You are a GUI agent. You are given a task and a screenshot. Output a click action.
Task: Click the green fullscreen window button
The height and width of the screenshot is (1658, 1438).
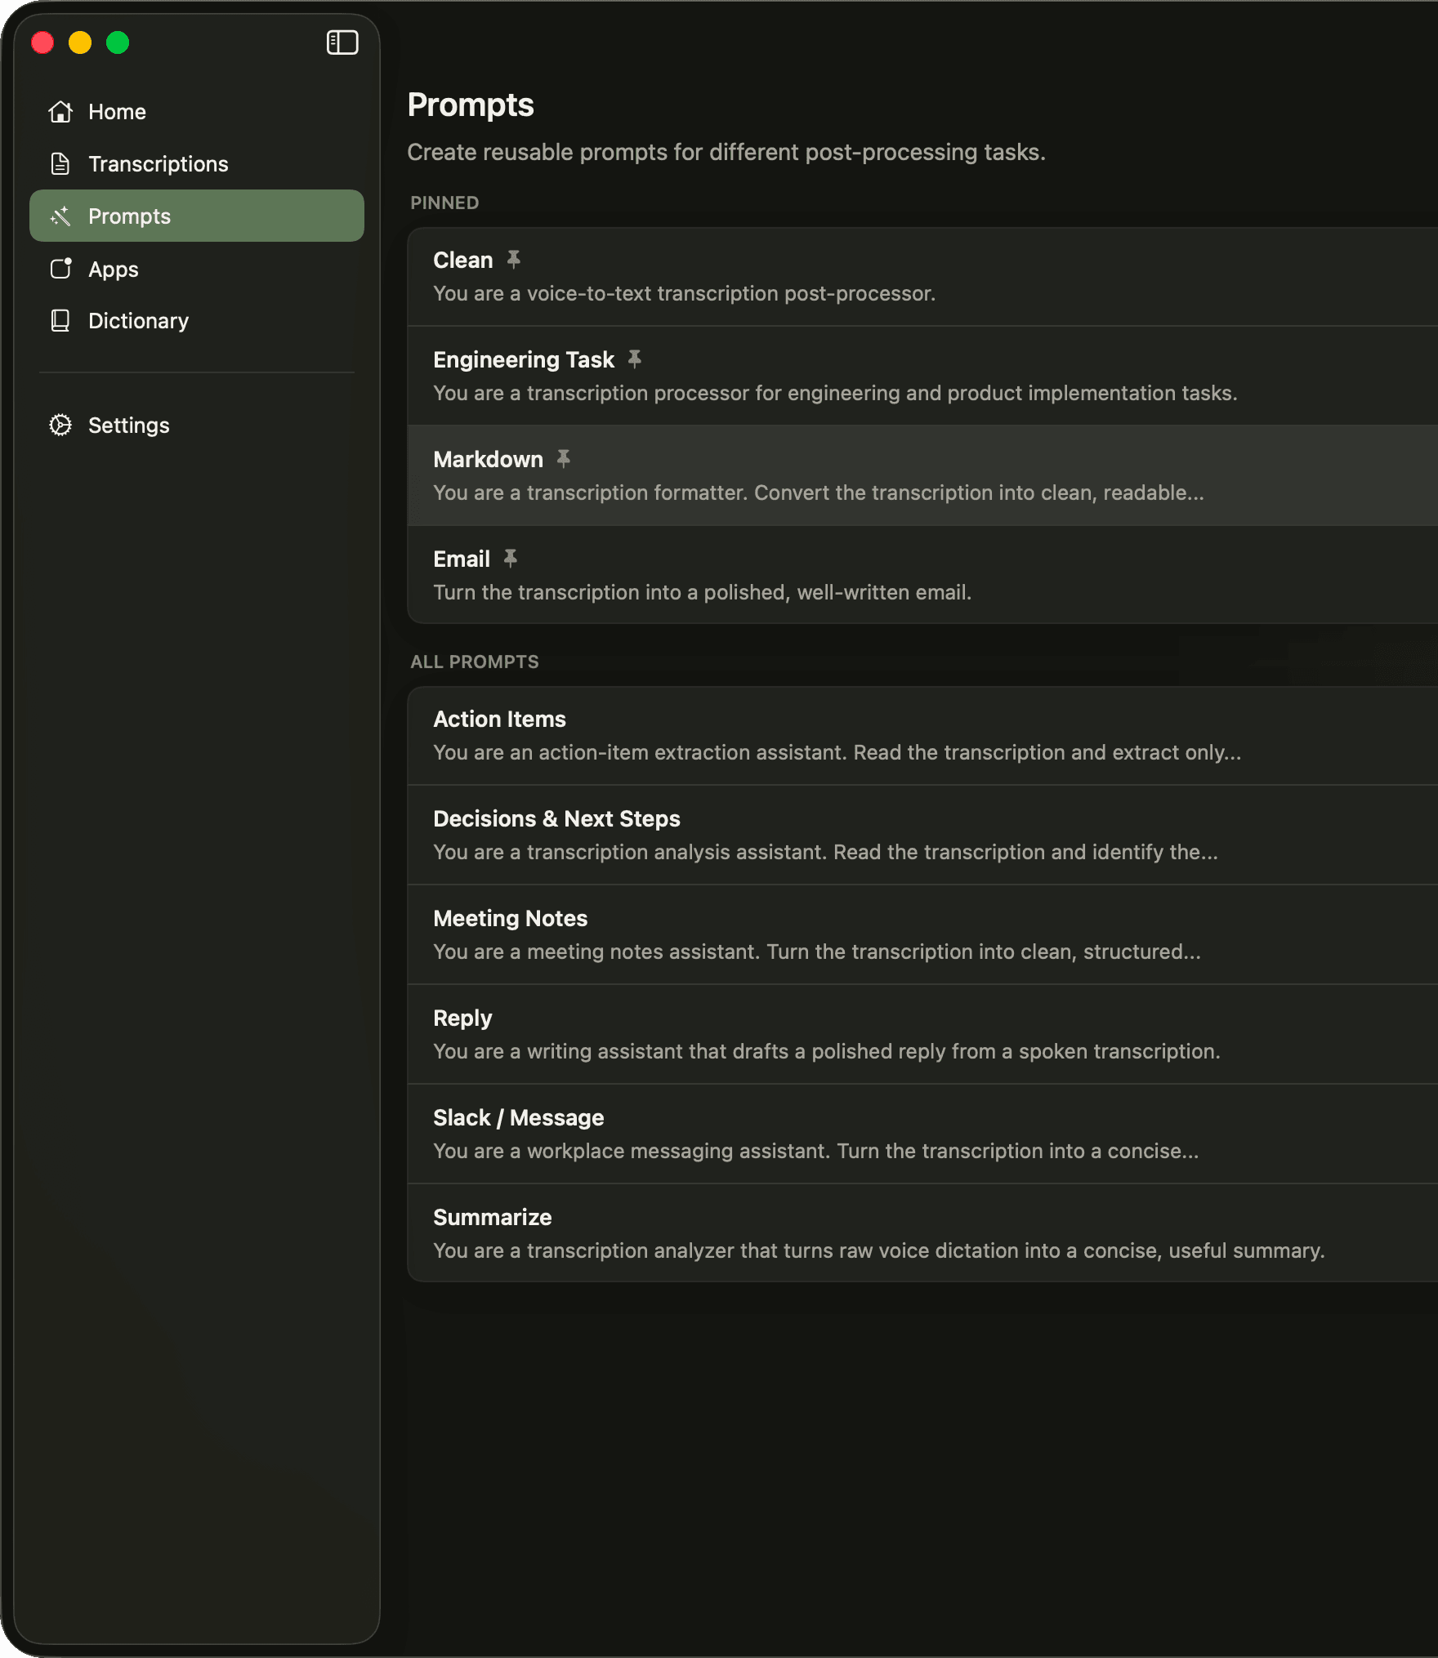click(118, 42)
